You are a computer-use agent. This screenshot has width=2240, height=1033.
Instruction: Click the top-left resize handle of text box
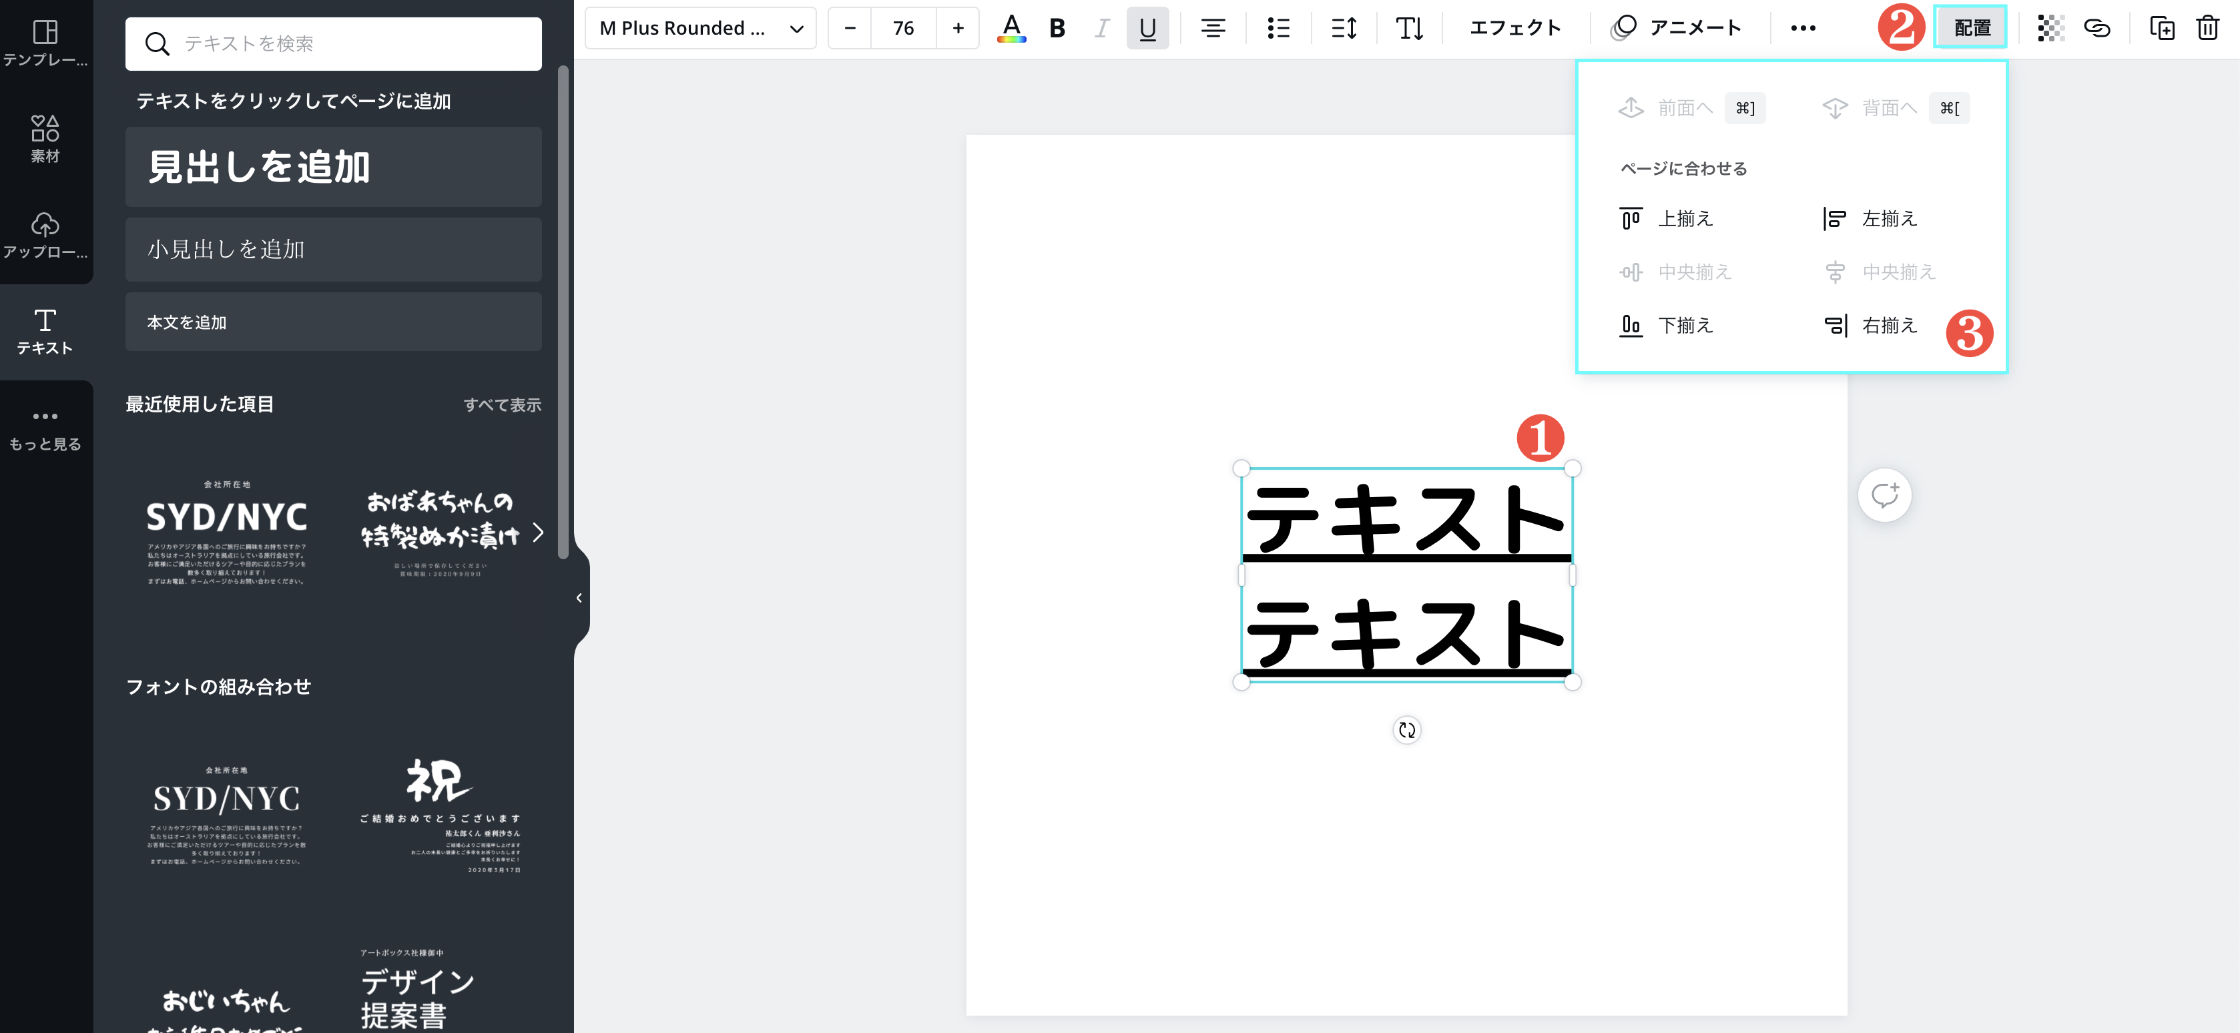click(1241, 468)
